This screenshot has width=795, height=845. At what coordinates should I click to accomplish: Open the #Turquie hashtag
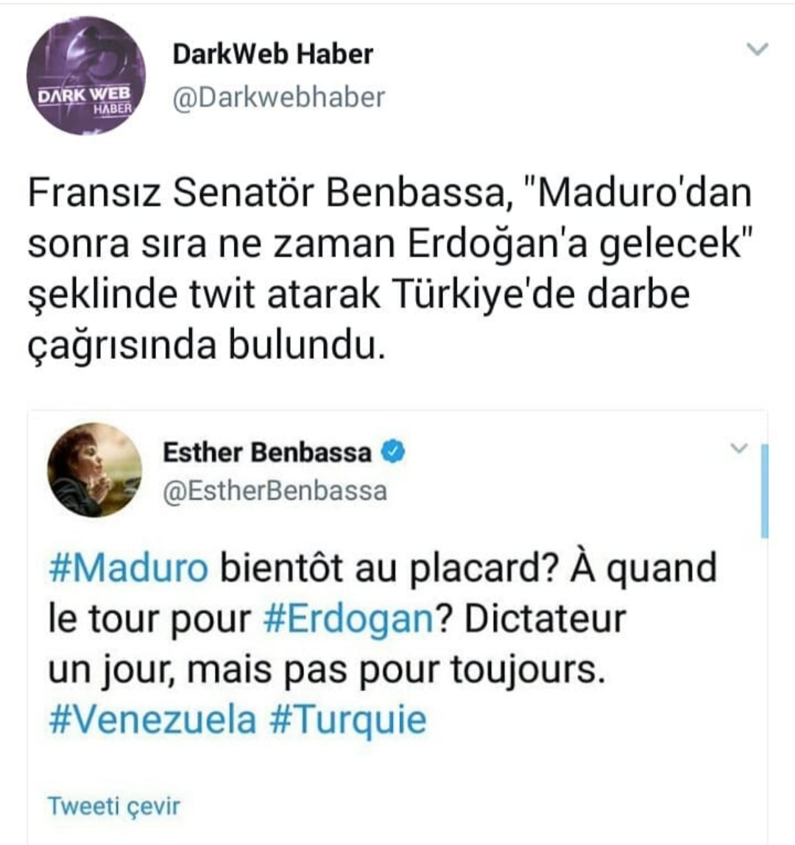(347, 720)
